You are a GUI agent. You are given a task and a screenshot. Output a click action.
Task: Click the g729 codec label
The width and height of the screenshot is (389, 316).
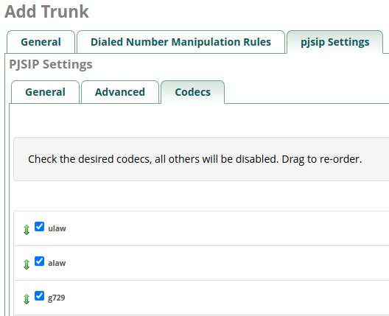pos(57,298)
